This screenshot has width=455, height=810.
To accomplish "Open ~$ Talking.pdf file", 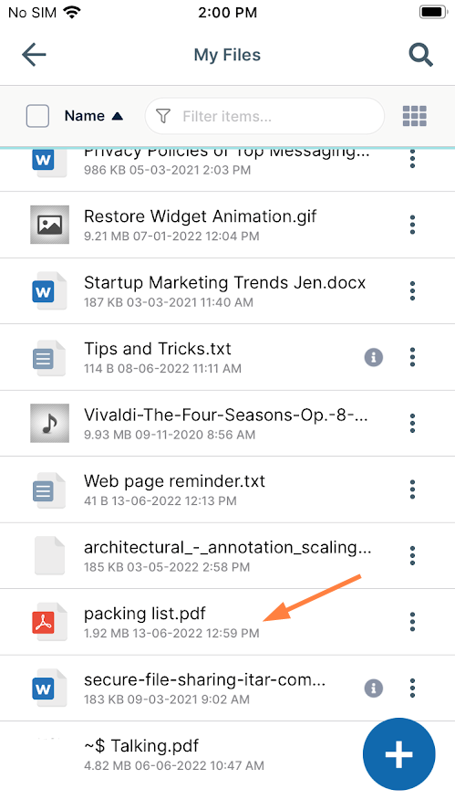I will click(x=140, y=746).
